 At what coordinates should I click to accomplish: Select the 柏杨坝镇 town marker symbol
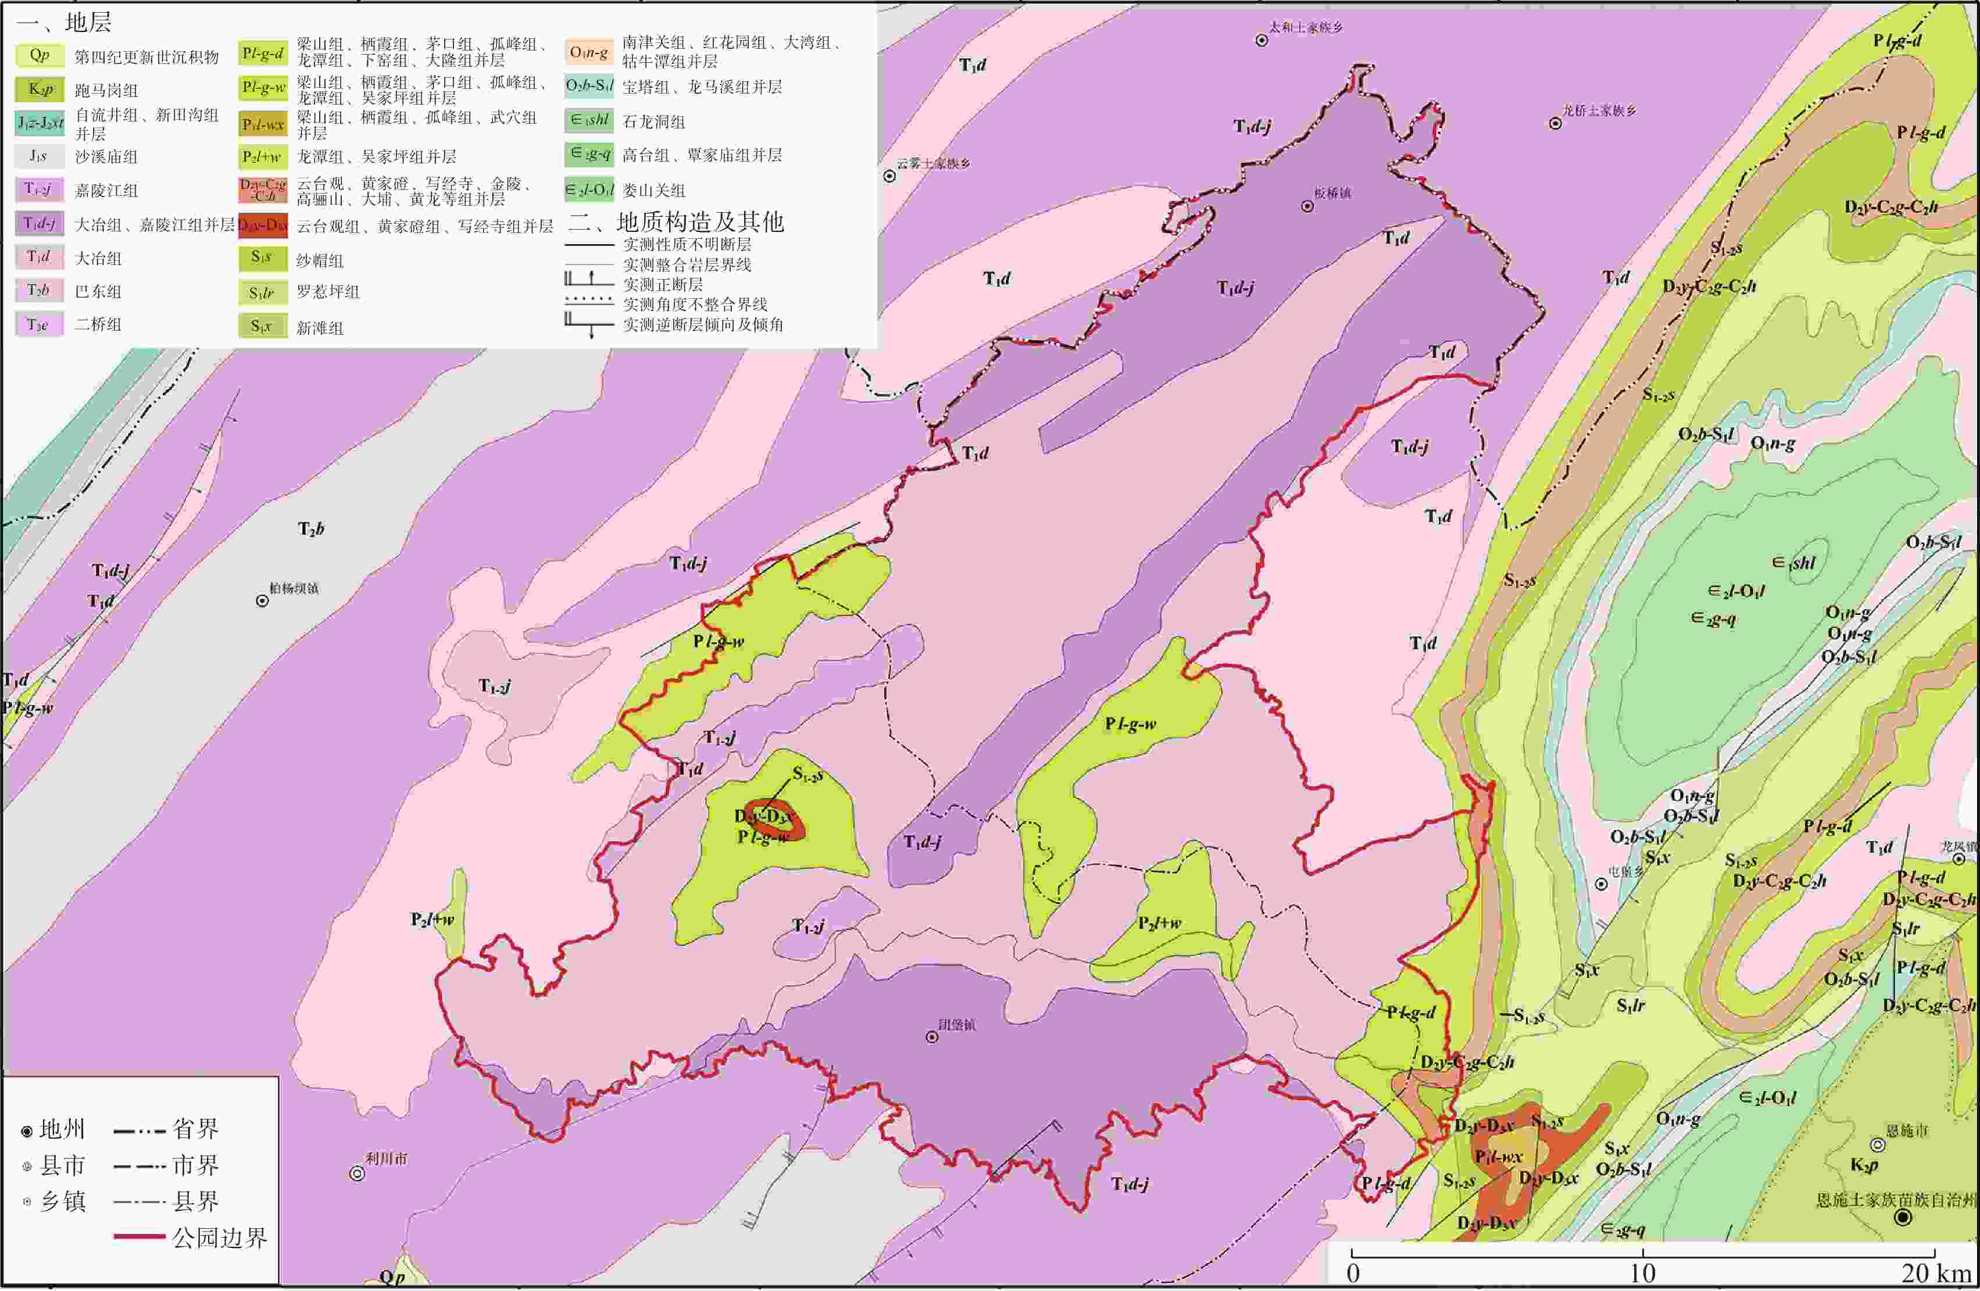click(262, 600)
